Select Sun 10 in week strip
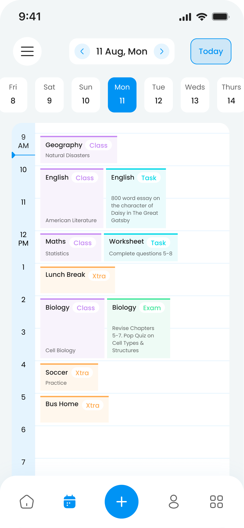Viewport: 244px width, 528px height. point(86,95)
